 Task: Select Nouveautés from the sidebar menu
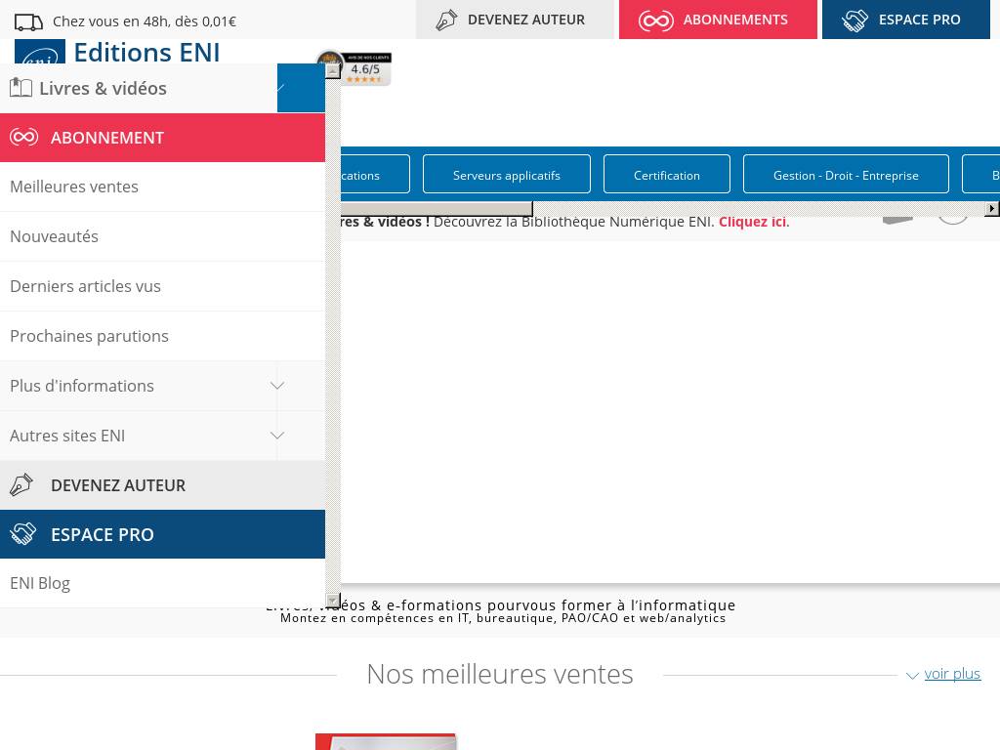[54, 236]
